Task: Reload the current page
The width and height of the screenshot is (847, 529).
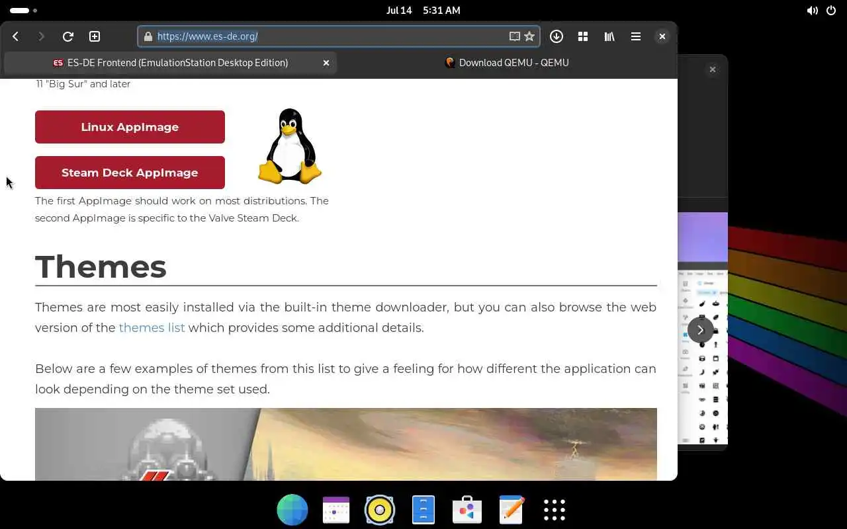Action: [x=67, y=36]
